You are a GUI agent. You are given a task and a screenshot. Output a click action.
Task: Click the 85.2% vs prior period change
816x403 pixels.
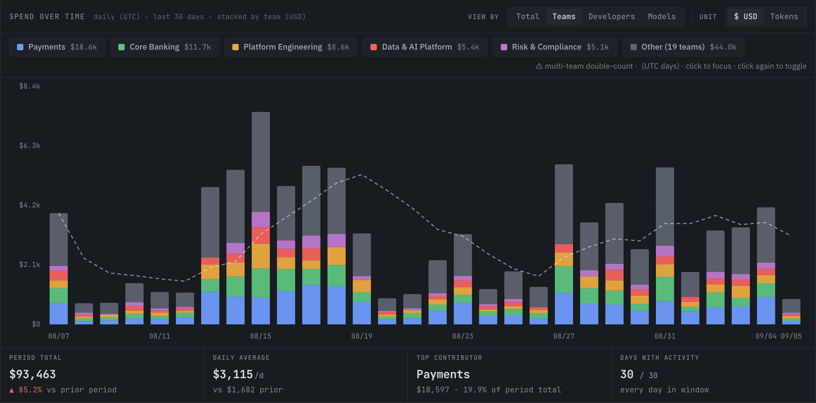coord(63,390)
